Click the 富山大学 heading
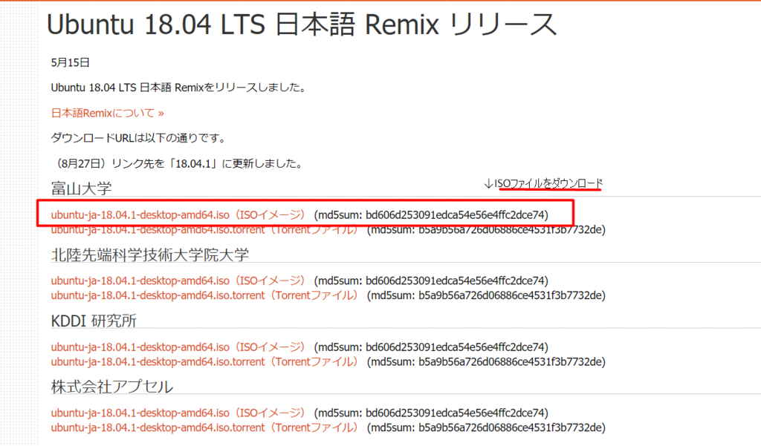Image resolution: width=761 pixels, height=446 pixels. coord(82,188)
